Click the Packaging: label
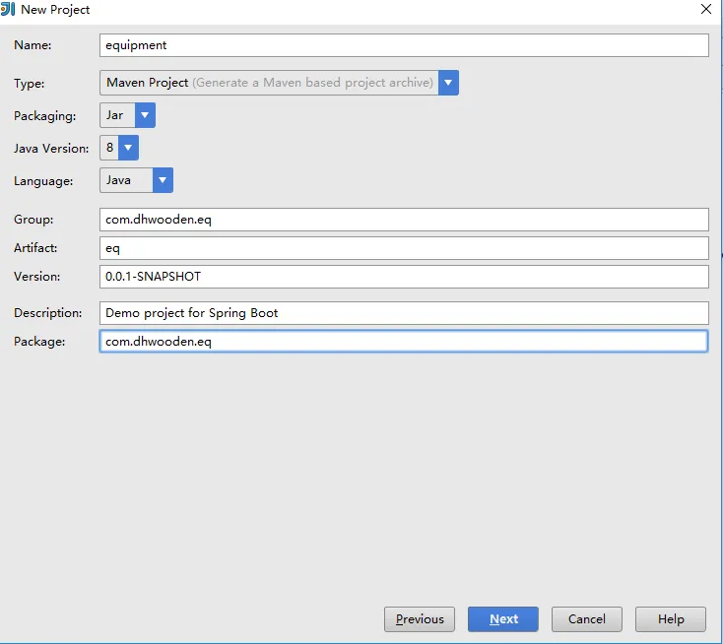 [x=44, y=116]
